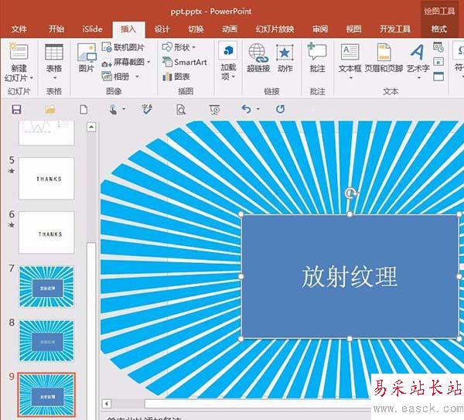The image size is (464, 420).
Task: Open the Photo Album dropdown arrow
Action: (x=137, y=77)
